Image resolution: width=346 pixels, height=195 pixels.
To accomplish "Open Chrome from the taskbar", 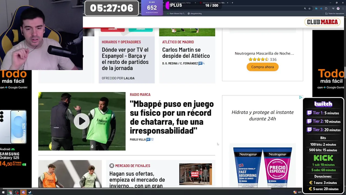I will pos(10,193).
